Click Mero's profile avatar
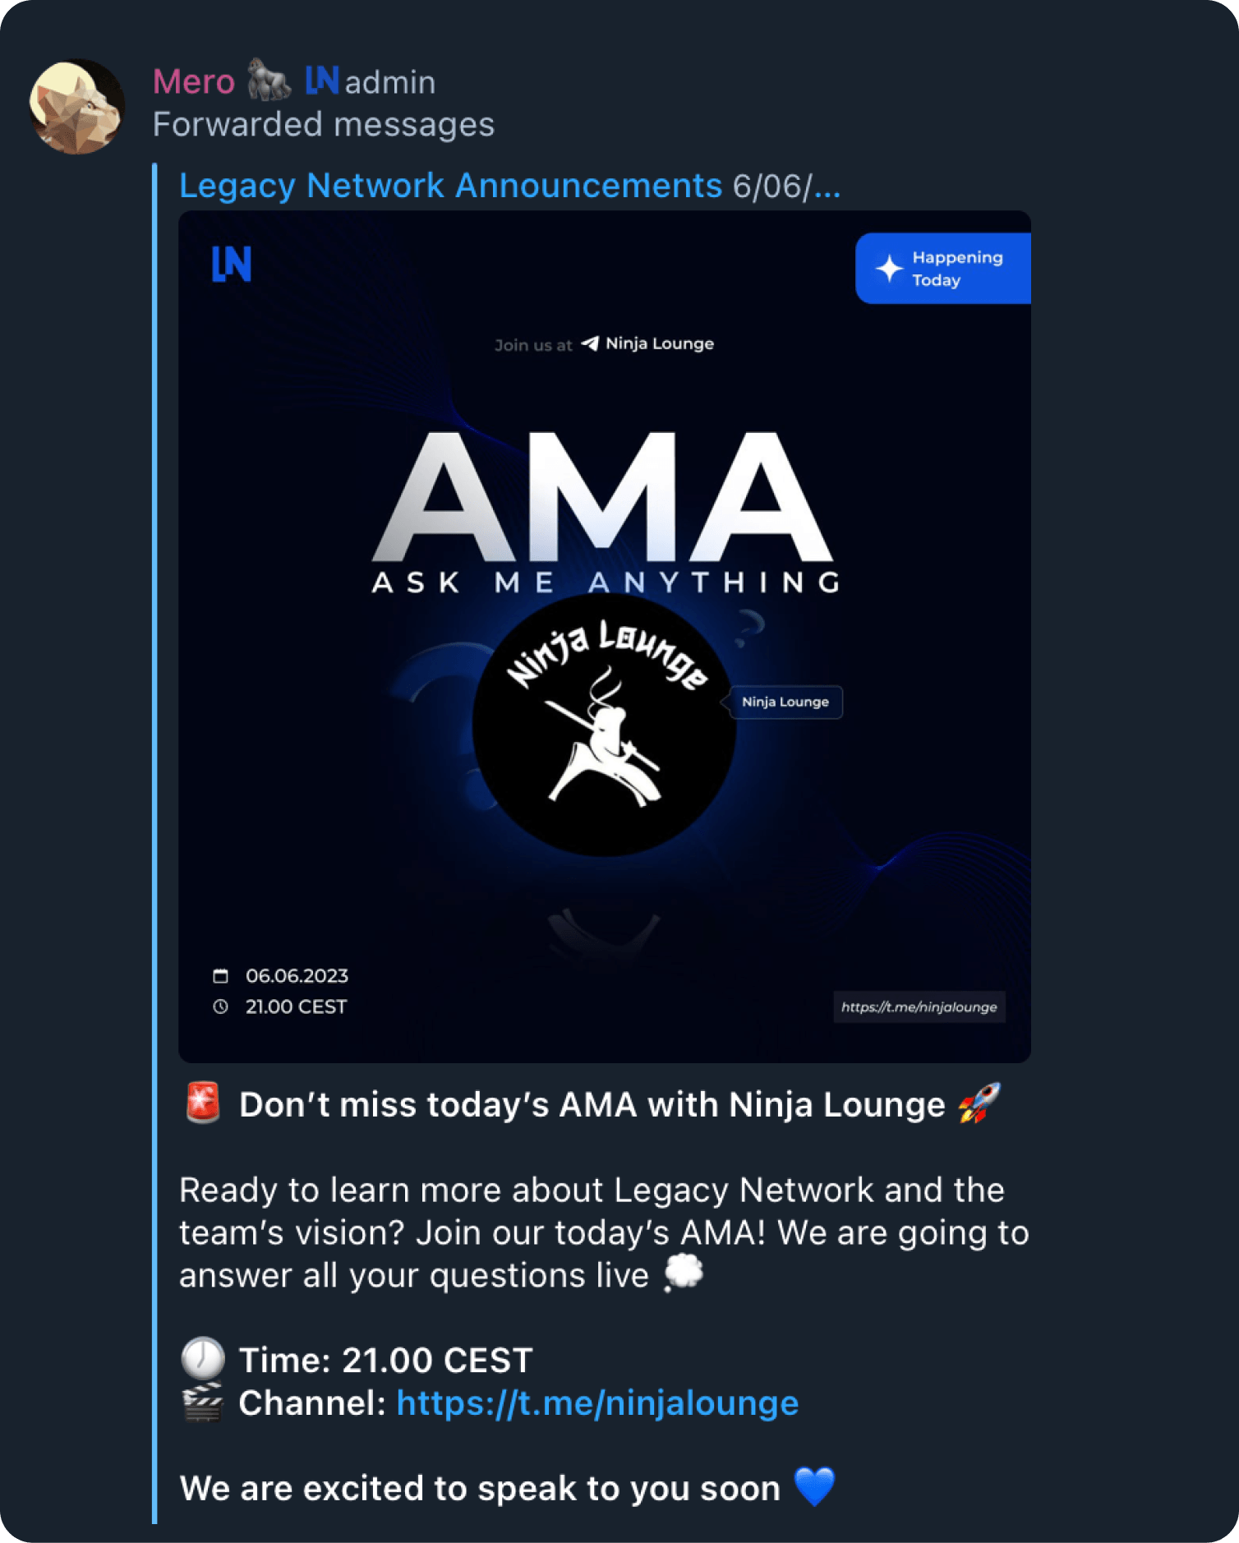Image resolution: width=1239 pixels, height=1543 pixels. (76, 106)
